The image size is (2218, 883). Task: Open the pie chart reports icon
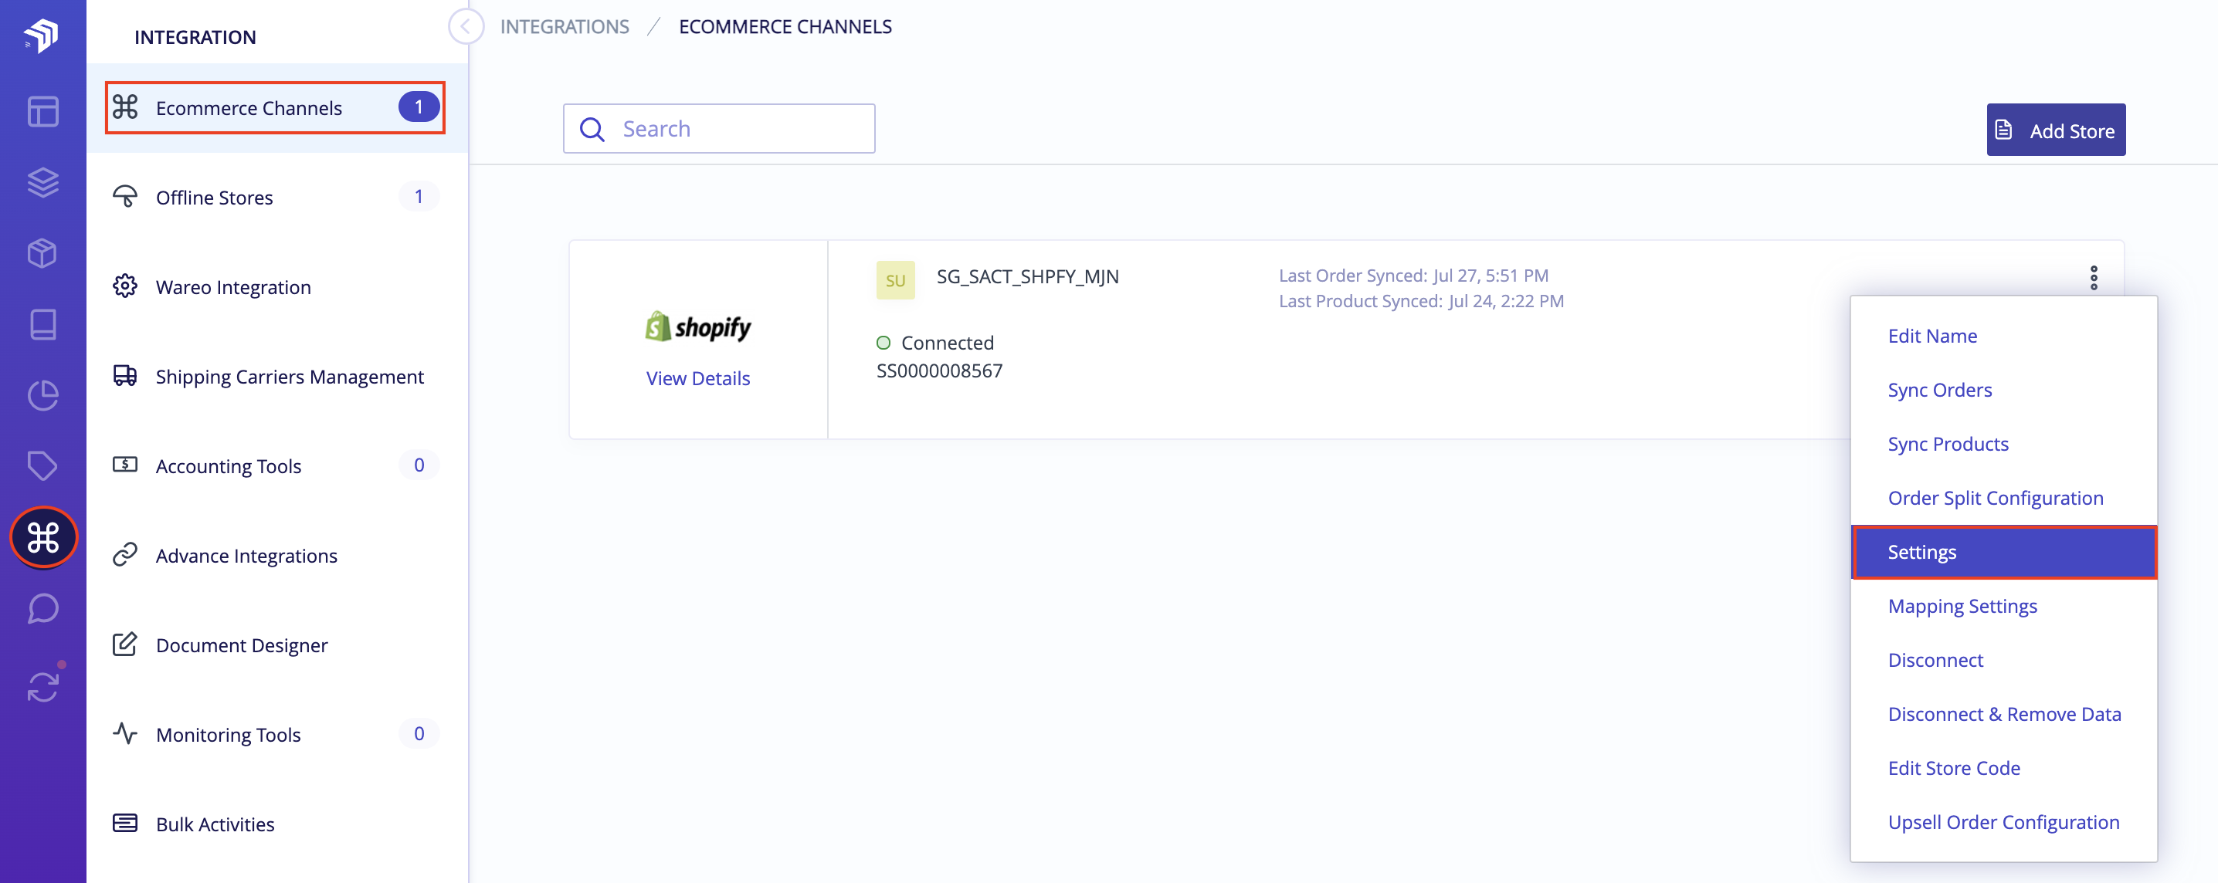[x=42, y=396]
